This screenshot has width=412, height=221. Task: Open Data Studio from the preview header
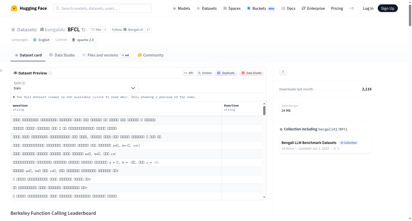coord(251,73)
